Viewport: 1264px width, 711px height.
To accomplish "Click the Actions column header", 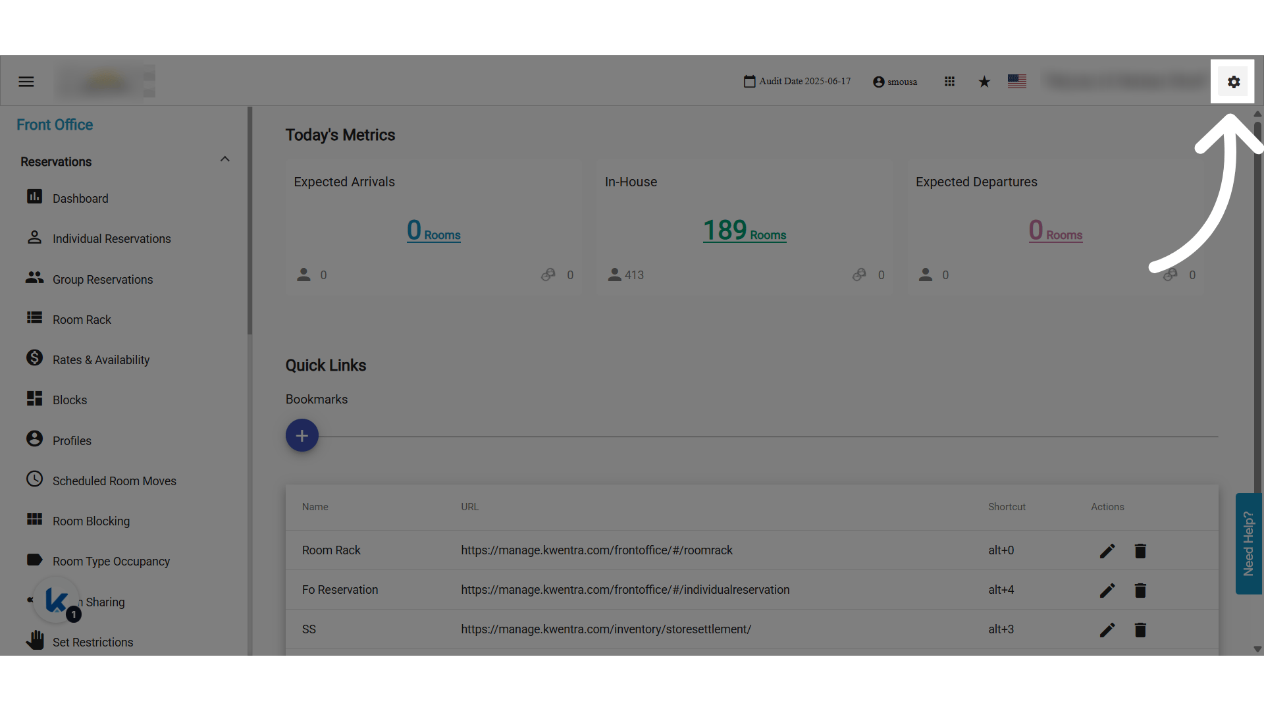I will tap(1107, 507).
